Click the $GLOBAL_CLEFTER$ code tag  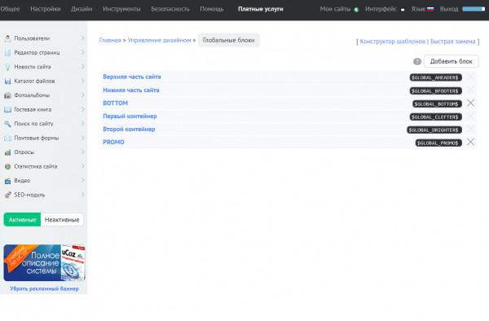(x=436, y=117)
